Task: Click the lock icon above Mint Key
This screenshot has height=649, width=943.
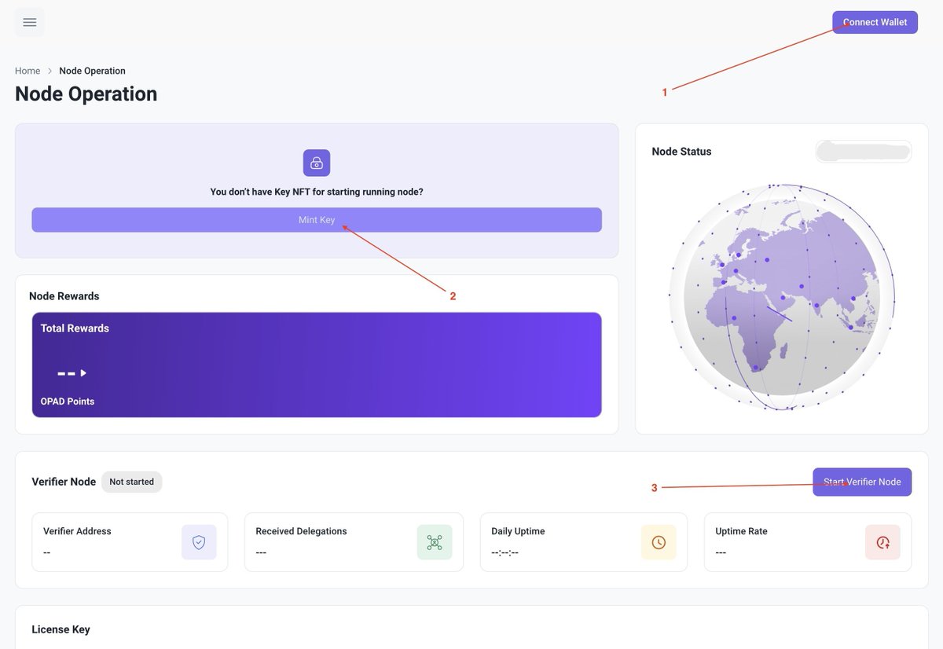Action: coord(317,163)
